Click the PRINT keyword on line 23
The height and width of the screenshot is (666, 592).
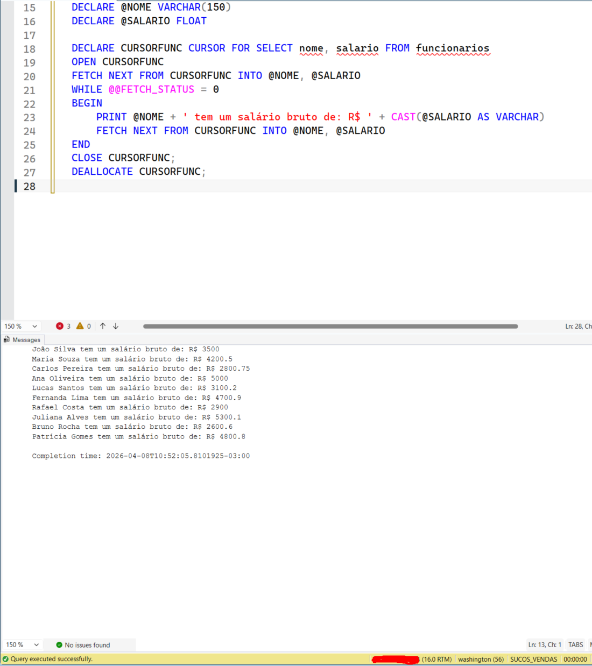tap(111, 117)
